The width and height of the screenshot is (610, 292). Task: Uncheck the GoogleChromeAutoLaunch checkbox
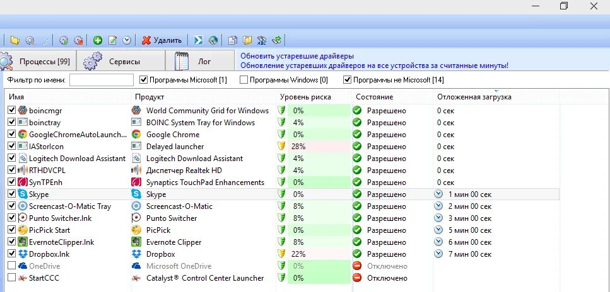click(12, 135)
